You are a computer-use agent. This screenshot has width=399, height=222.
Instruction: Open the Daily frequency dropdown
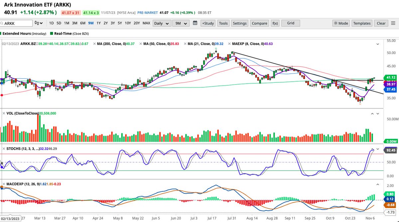pyautogui.click(x=162, y=23)
